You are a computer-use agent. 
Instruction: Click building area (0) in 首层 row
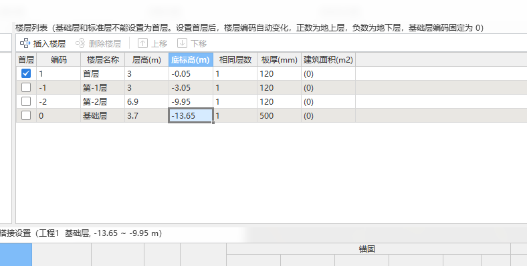(x=328, y=74)
